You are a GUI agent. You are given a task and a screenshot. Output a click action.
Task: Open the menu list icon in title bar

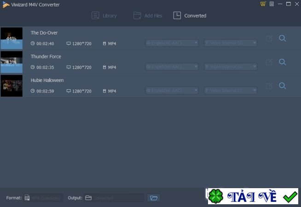272,4
